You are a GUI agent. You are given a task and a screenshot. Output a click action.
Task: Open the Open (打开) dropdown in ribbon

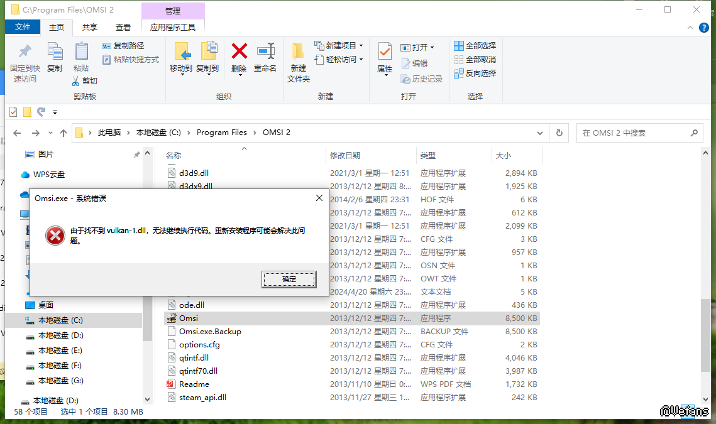pos(417,48)
